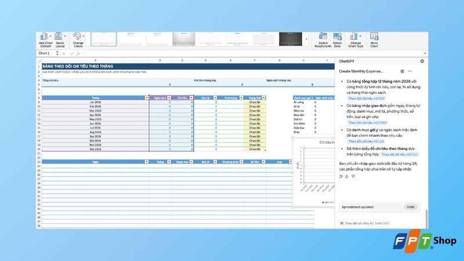
Task: Open the Theo dõi chi tiêu A8:C20 reference link
Action: [x=400, y=154]
